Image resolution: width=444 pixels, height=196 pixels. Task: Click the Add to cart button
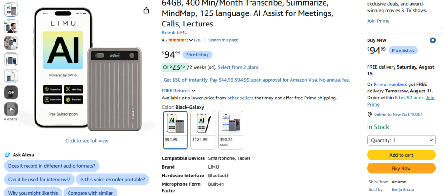[x=401, y=155]
